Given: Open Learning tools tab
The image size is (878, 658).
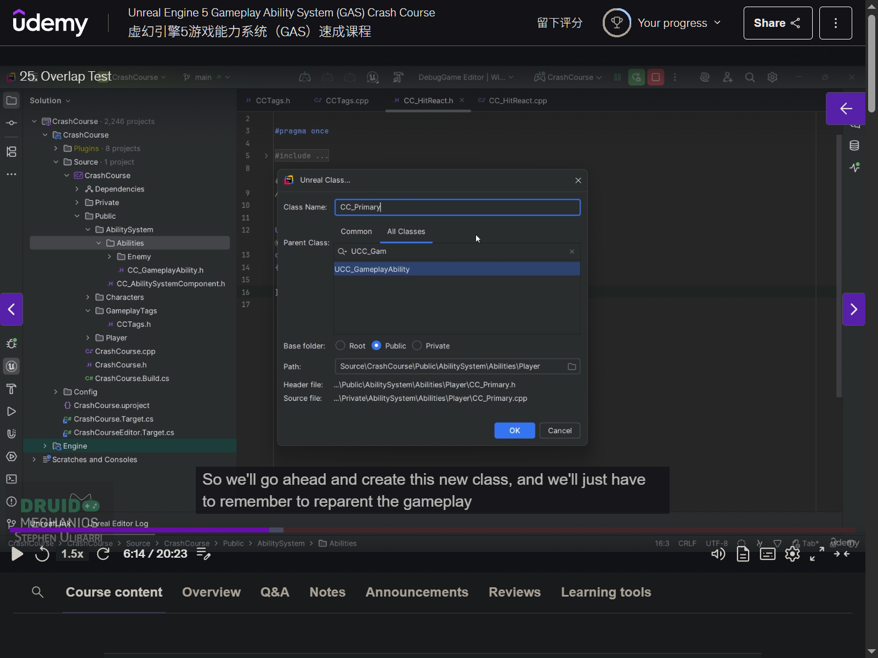Looking at the screenshot, I should 605,592.
